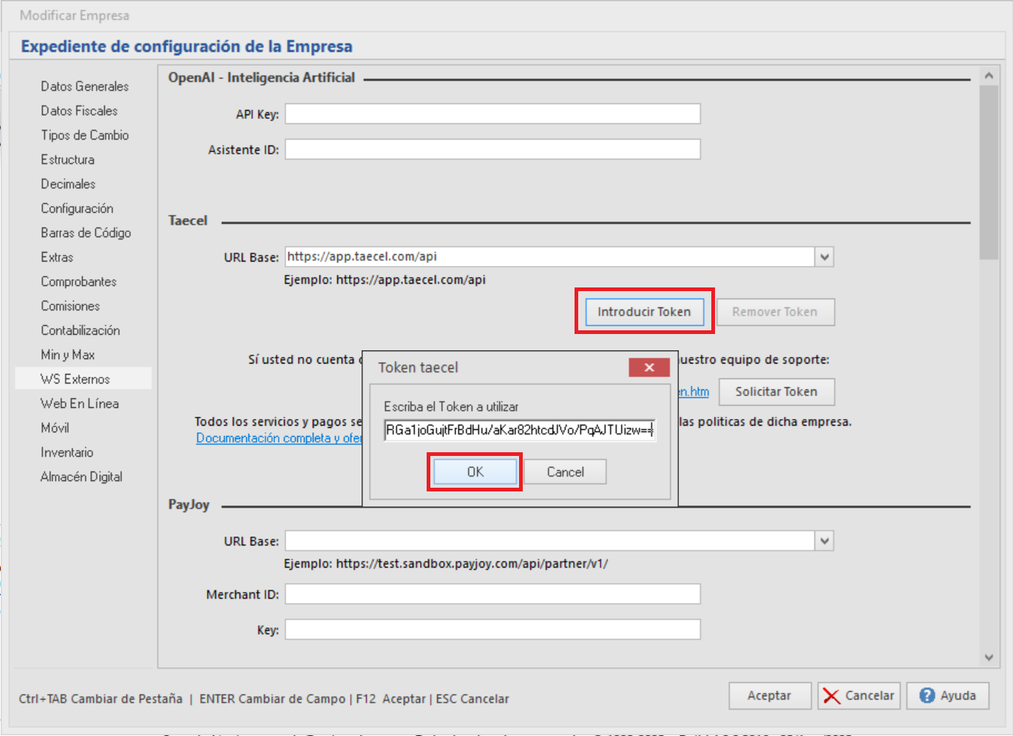
Task: Switch to the Datos Fiscales section
Action: click(79, 111)
